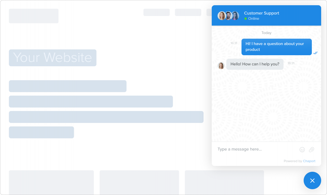Open Chaport via the Powered by link
This screenshot has height=195, width=327.
[x=309, y=161]
